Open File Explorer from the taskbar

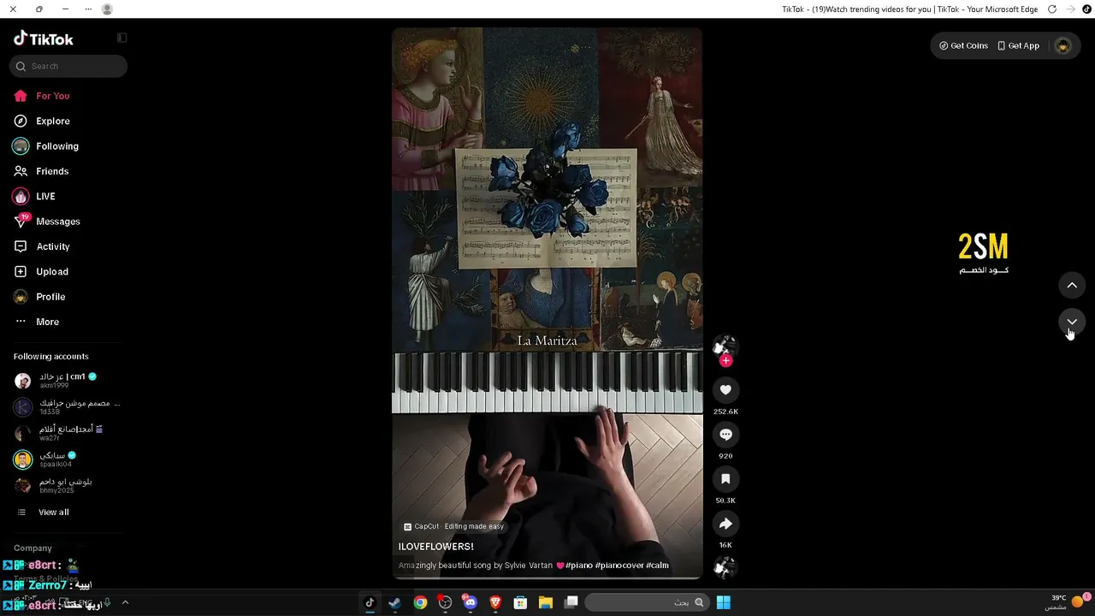545,602
